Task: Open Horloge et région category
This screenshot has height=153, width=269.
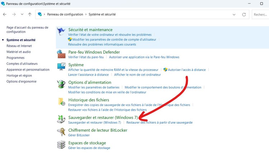Action: click(x=19, y=75)
